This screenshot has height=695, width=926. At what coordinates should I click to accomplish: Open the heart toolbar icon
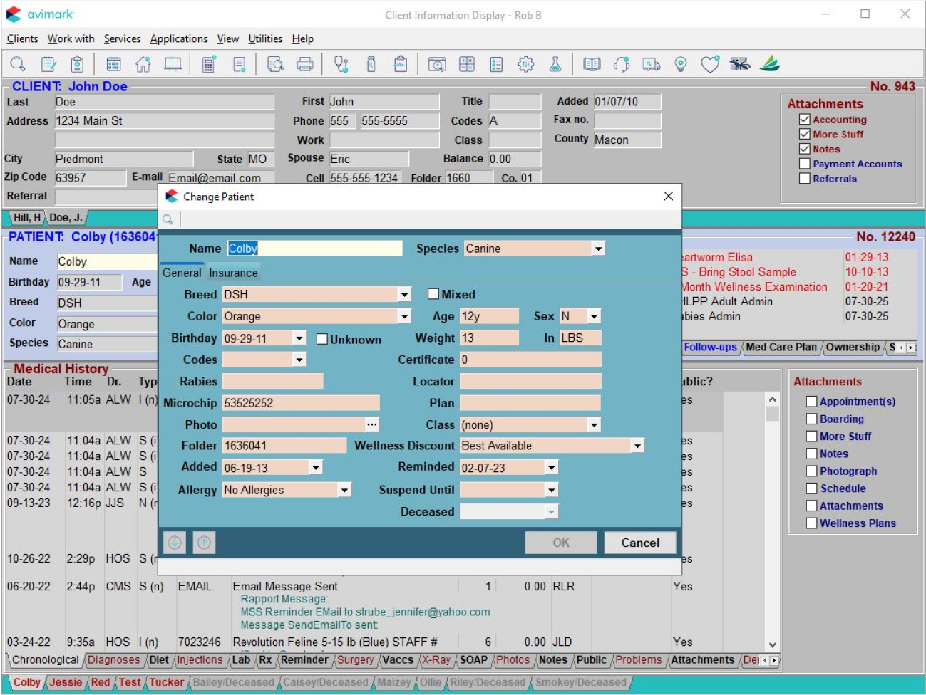pos(710,64)
